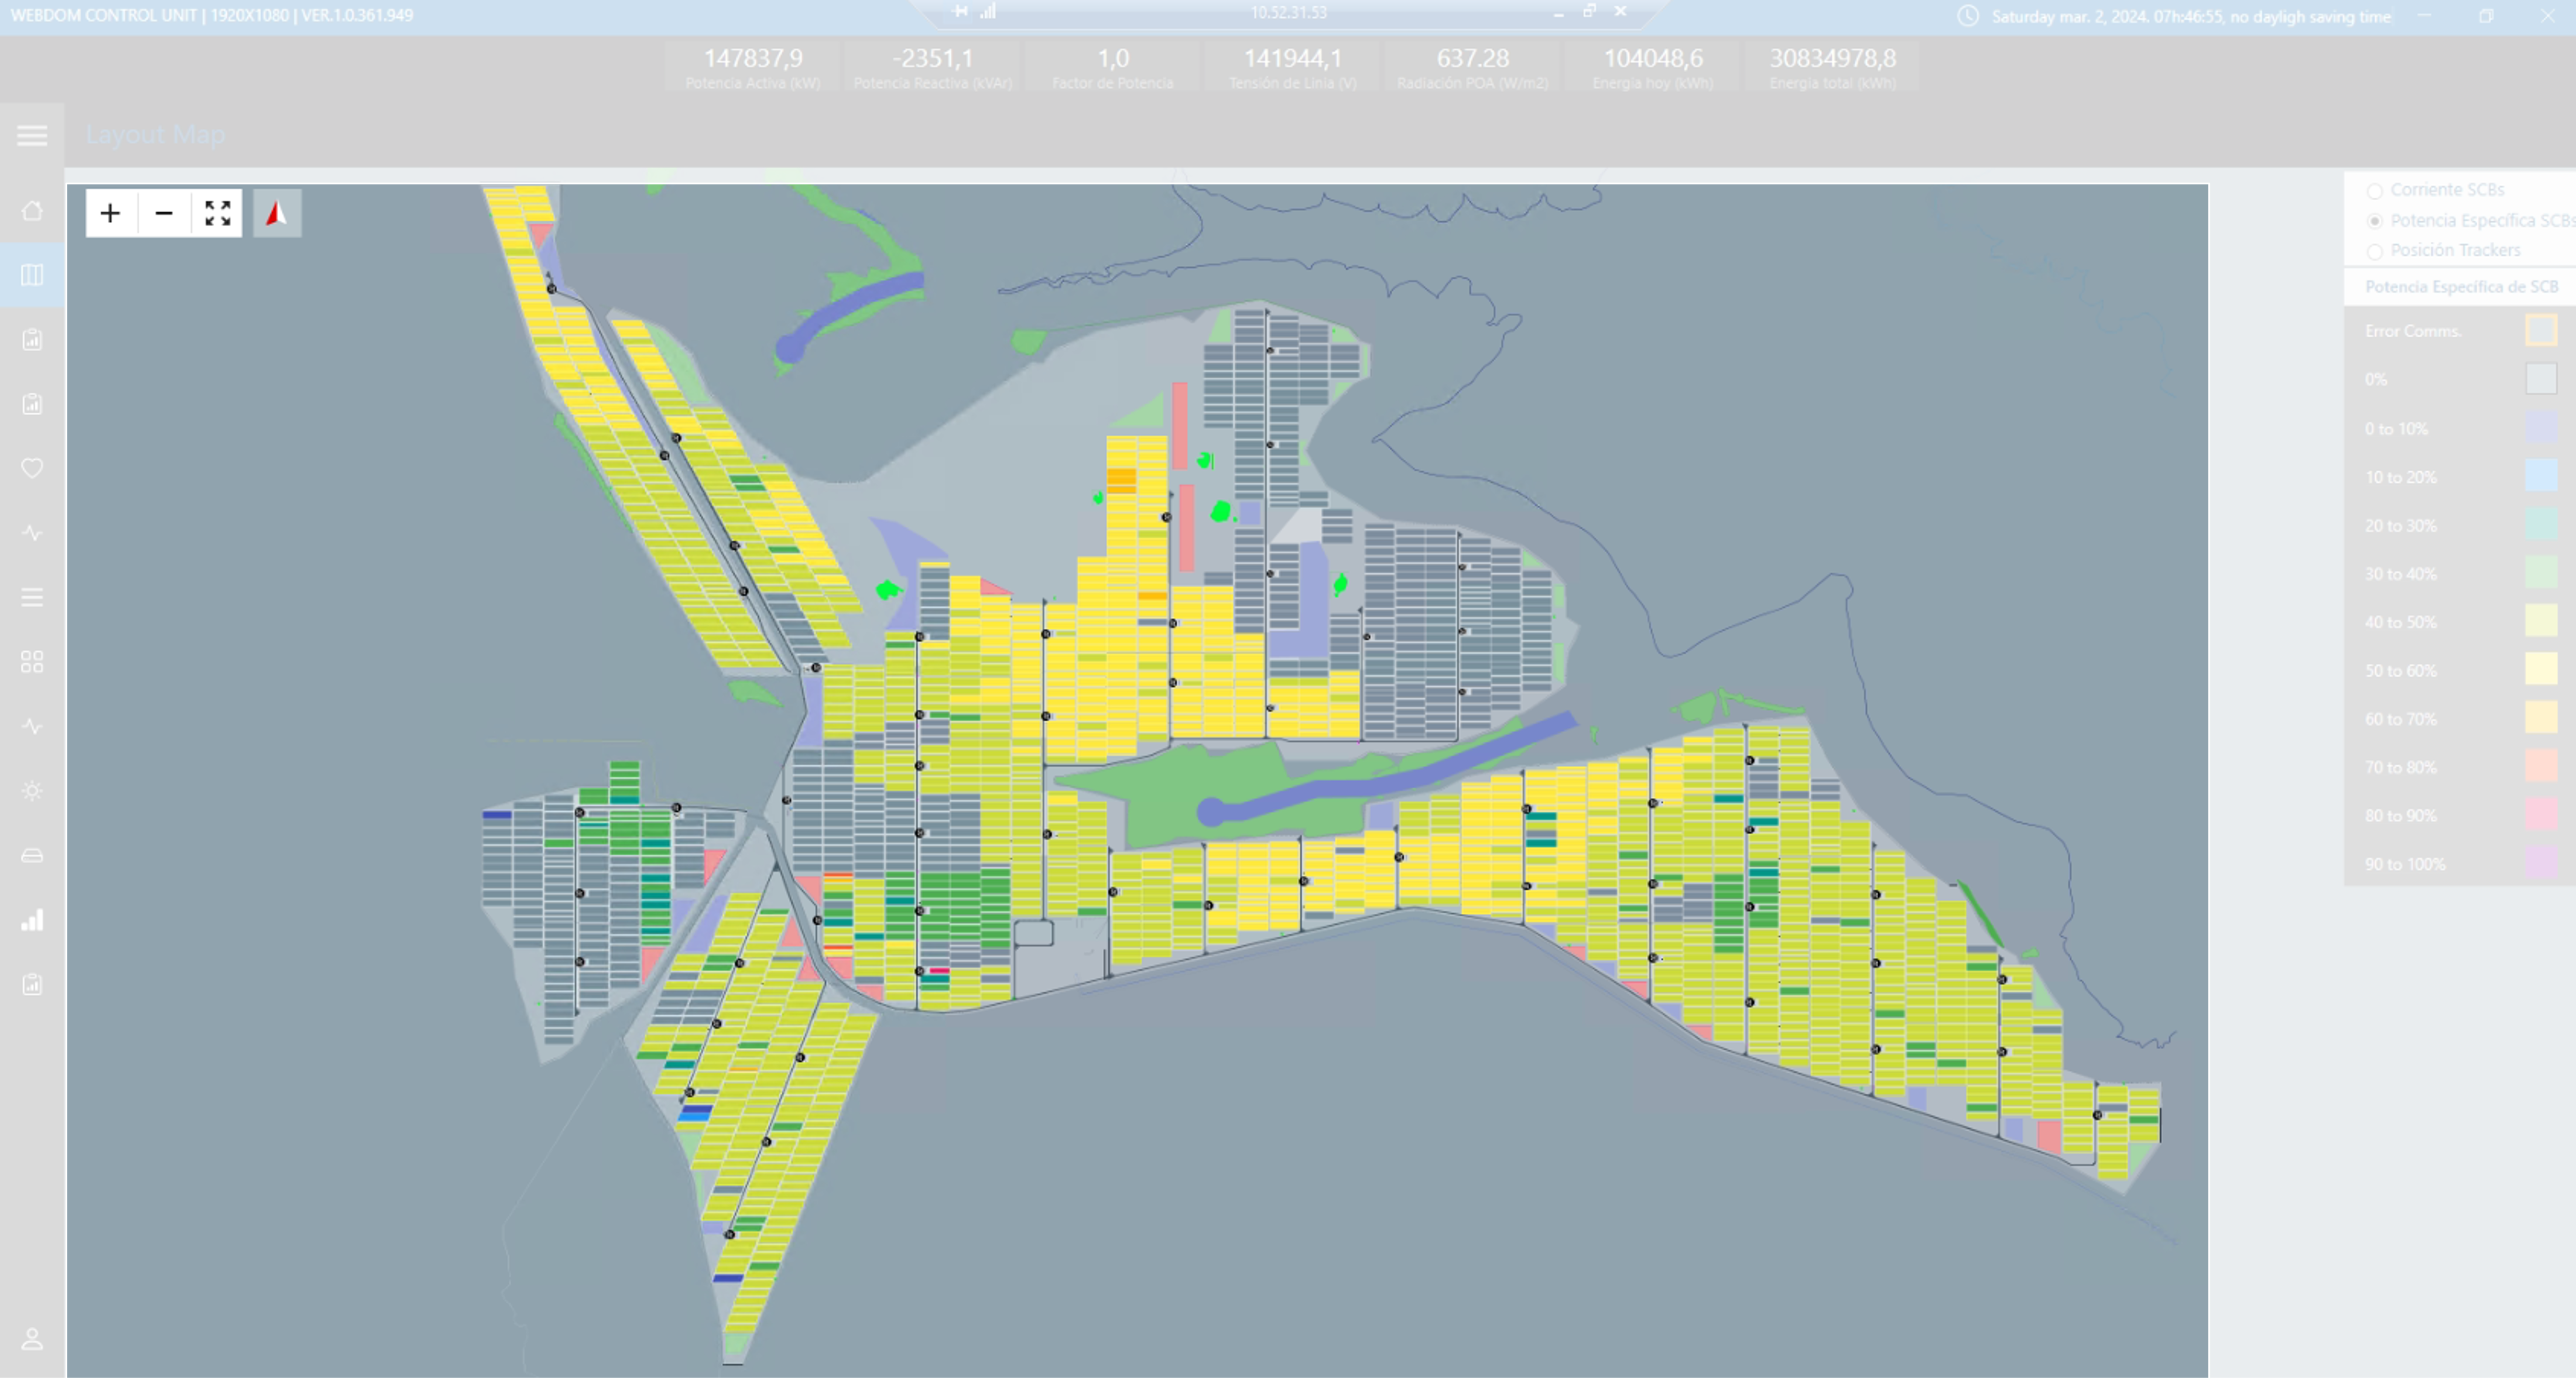Click the 70 to 80% legend label
Image resolution: width=2576 pixels, height=1380 pixels.
pos(2400,767)
